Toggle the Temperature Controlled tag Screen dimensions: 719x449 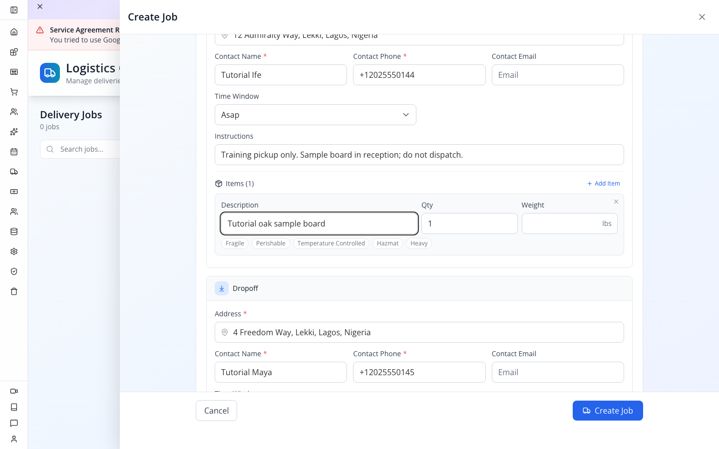[331, 243]
